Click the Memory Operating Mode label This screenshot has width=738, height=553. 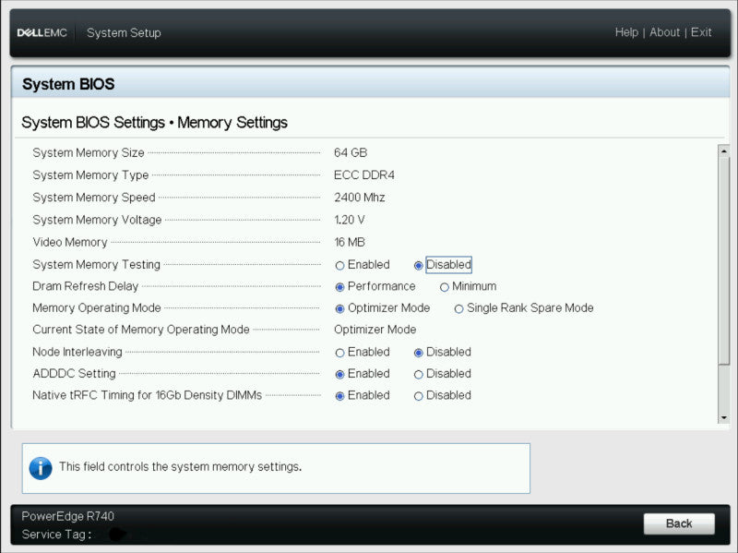(97, 307)
